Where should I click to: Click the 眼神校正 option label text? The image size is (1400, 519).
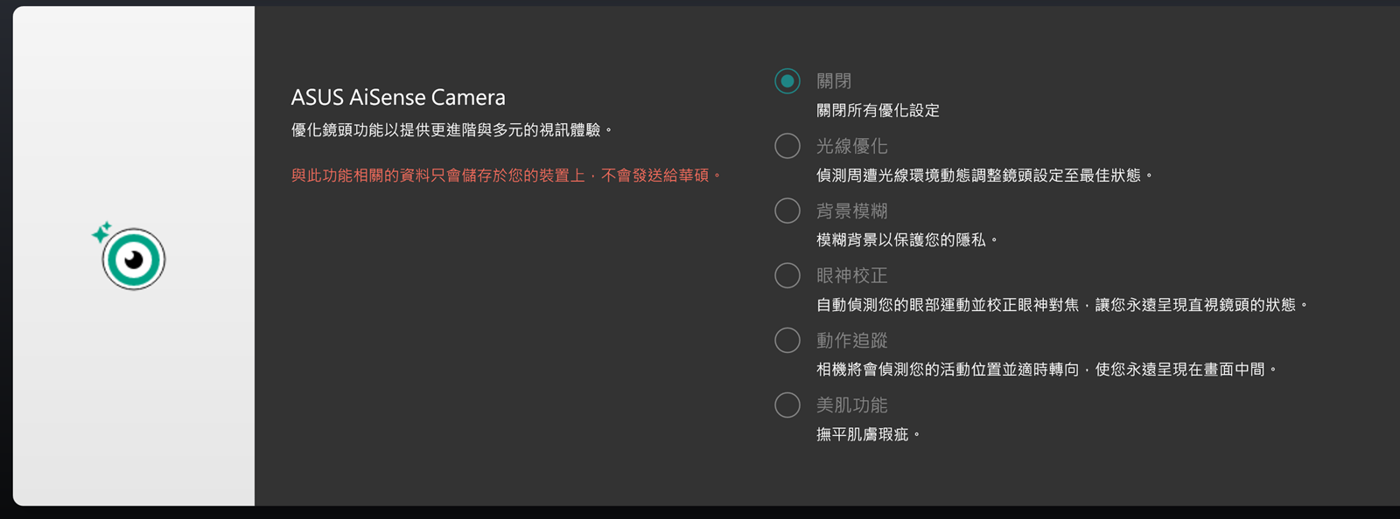click(851, 275)
